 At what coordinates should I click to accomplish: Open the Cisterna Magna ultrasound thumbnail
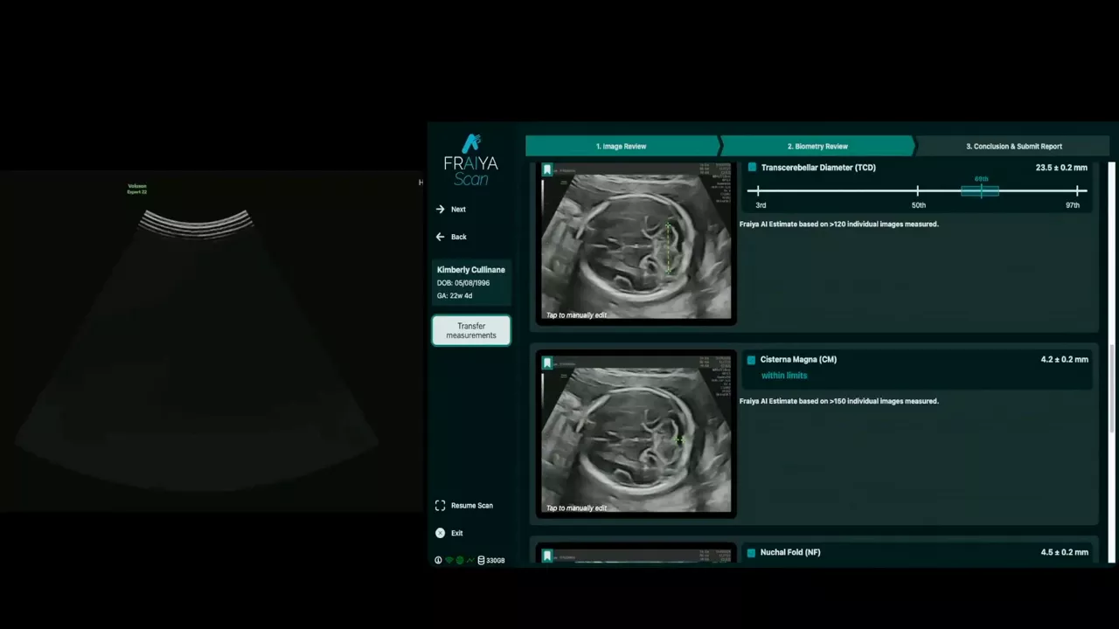click(636, 435)
